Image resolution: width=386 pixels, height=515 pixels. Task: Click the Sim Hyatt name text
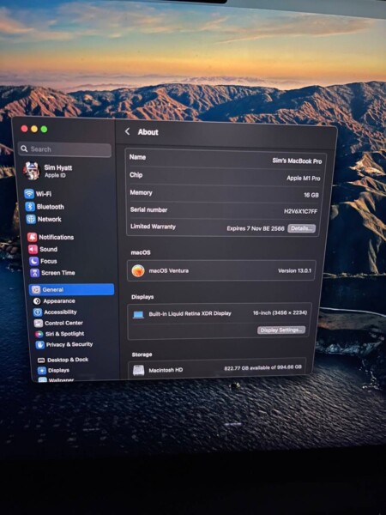tap(58, 168)
